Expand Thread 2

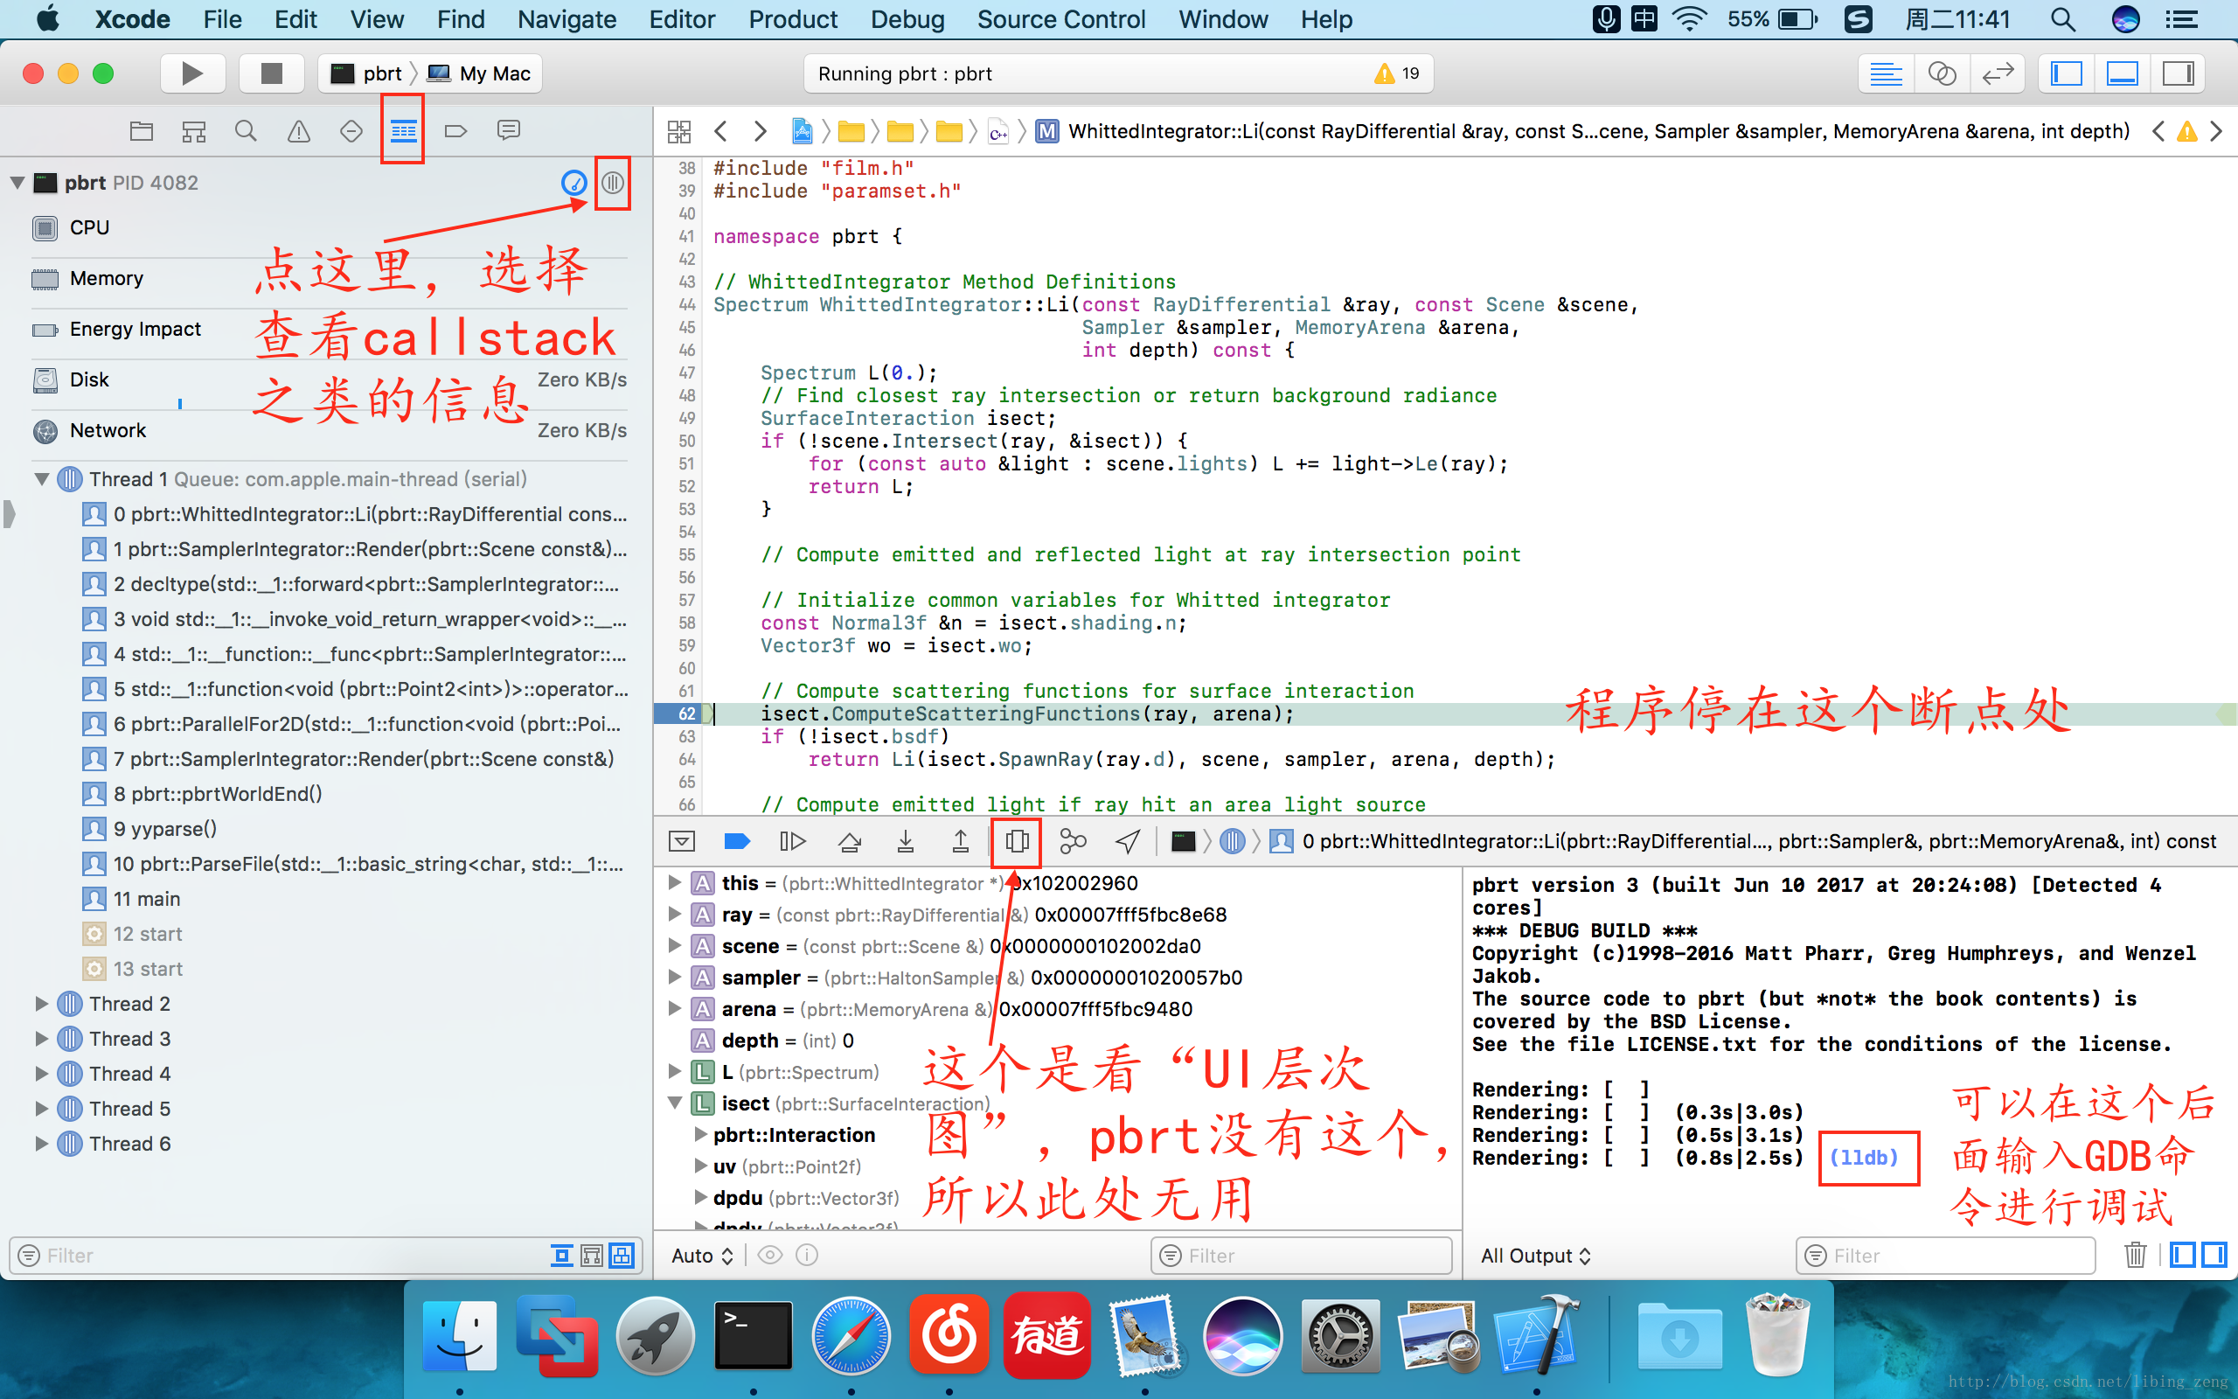(x=42, y=1004)
